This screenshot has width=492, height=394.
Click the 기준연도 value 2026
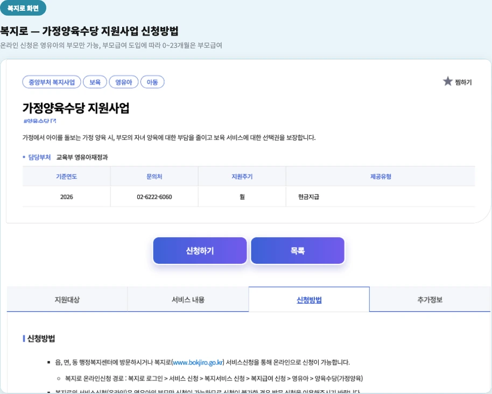coord(67,197)
